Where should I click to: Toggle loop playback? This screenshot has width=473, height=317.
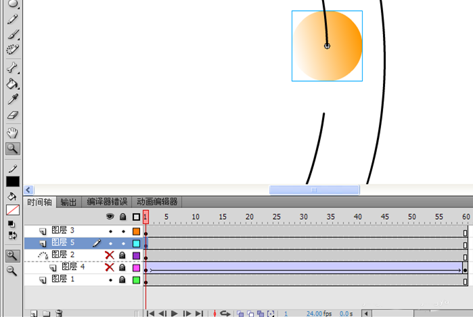click(x=225, y=314)
